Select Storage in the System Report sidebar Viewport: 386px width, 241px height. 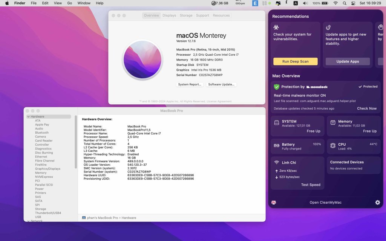point(40,209)
